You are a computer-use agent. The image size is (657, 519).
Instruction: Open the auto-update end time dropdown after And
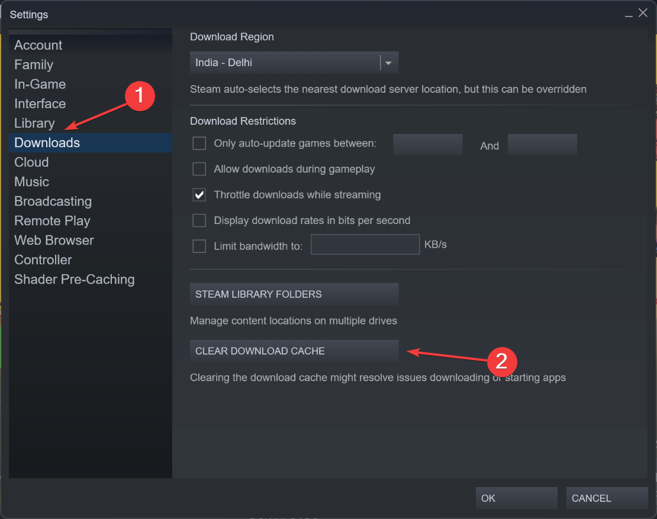click(x=542, y=145)
